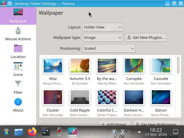The width and height of the screenshot is (184, 138).
Task: Click the RJ Quiralta author label
Action: click(80, 83)
